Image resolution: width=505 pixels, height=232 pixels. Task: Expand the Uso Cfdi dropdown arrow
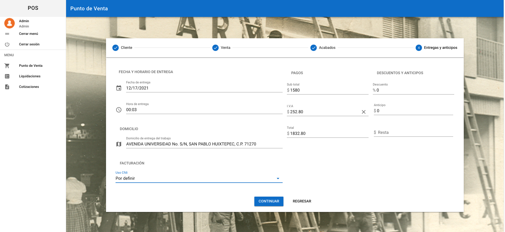(278, 179)
